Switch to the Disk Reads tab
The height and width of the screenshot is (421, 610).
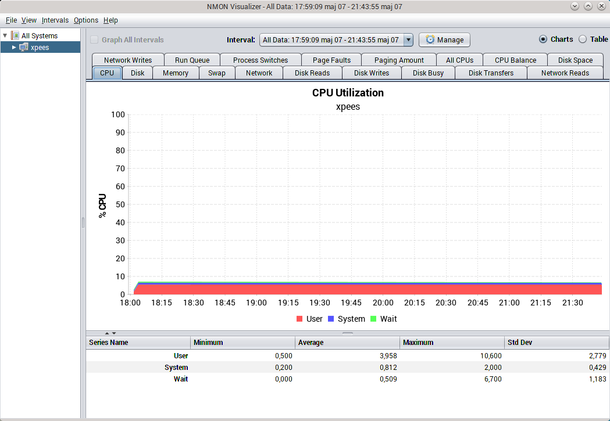tap(312, 73)
